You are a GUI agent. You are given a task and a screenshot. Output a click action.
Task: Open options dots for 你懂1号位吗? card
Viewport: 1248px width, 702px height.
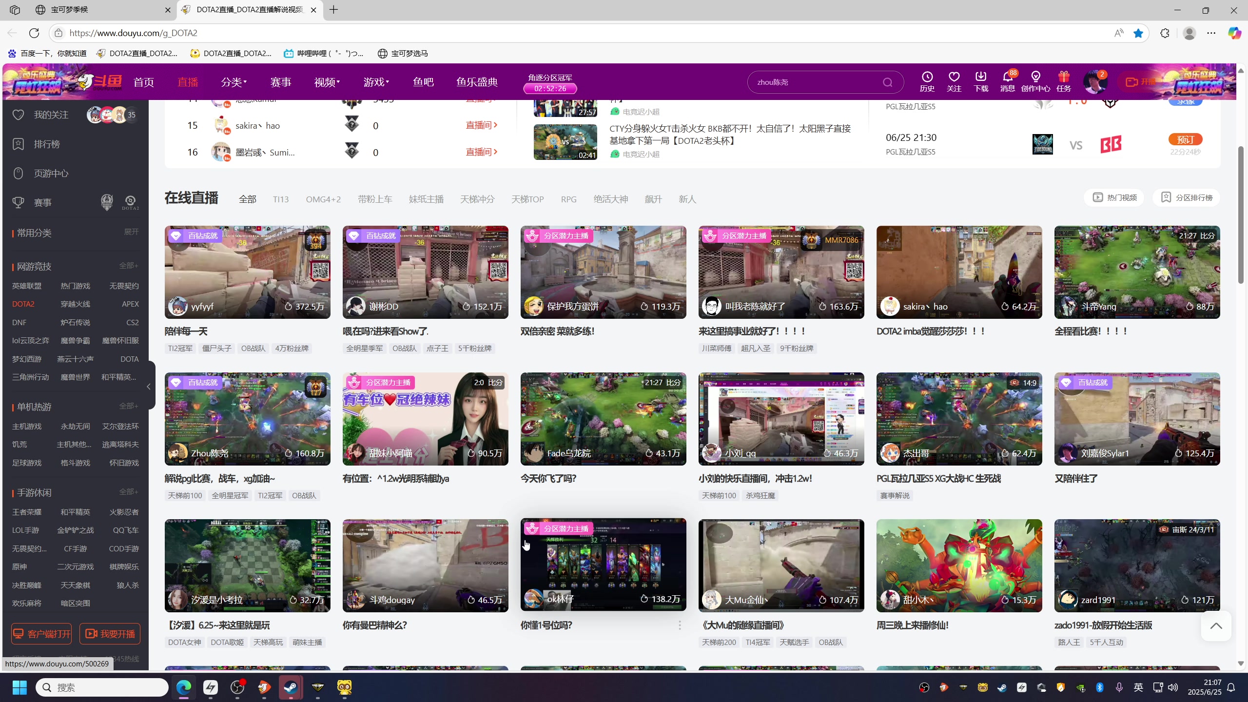click(680, 625)
